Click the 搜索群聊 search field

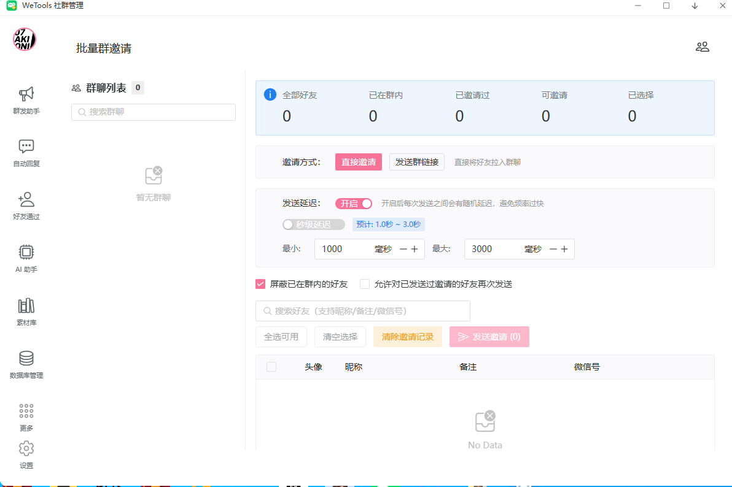pos(154,112)
